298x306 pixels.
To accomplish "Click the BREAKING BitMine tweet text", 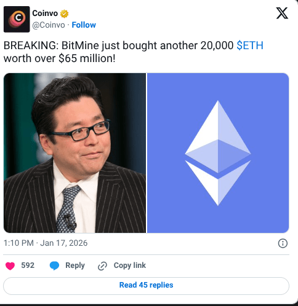I will click(134, 52).
